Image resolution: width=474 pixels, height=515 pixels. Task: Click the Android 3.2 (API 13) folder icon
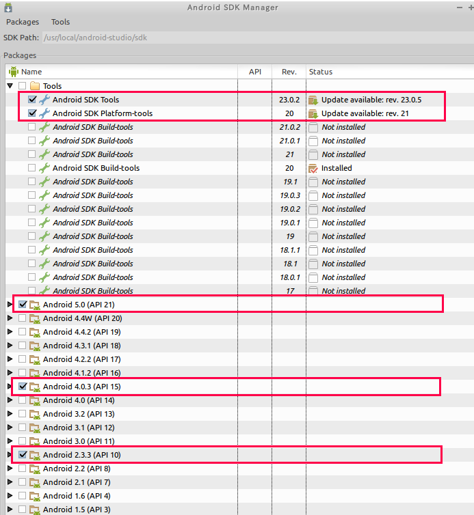pyautogui.click(x=35, y=414)
